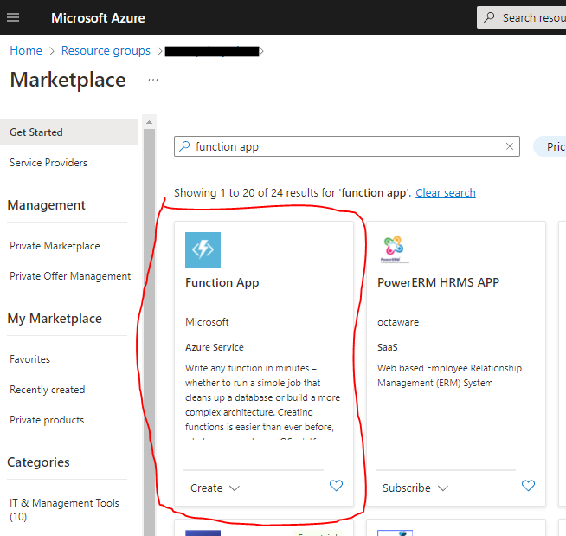566x536 pixels.
Task: Click the Categories section heading
Action: pyautogui.click(x=38, y=462)
